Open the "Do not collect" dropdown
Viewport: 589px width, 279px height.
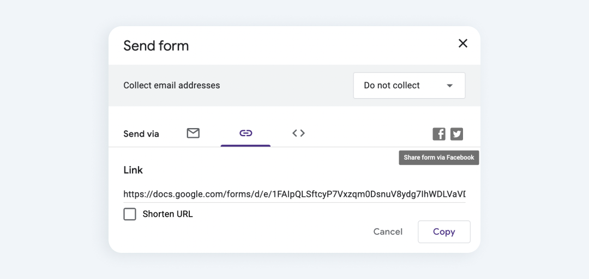[x=409, y=86]
